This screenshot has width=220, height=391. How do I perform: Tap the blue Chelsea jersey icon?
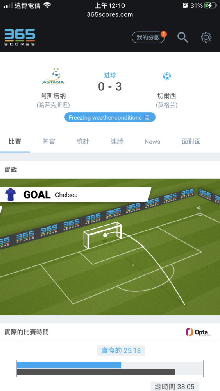point(11,195)
